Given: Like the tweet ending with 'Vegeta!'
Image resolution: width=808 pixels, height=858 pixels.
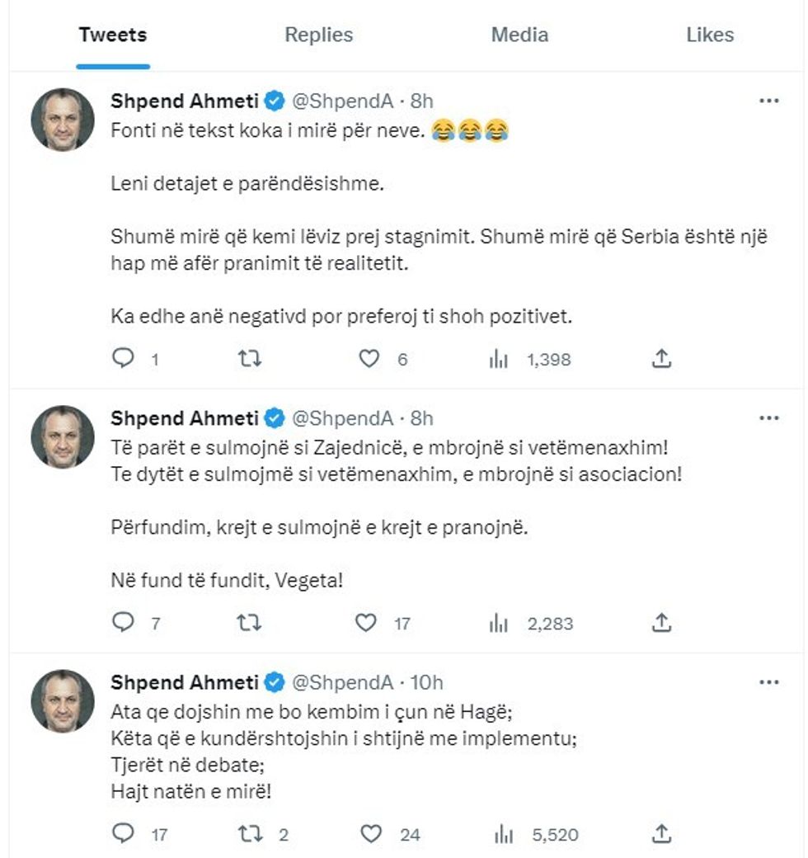Looking at the screenshot, I should point(366,623).
